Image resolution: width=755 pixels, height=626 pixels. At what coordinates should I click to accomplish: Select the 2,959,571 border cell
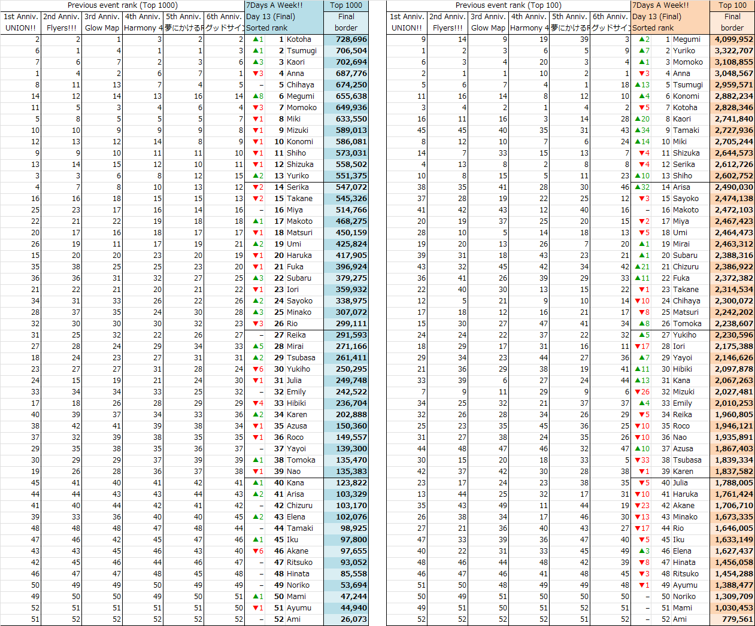tap(732, 85)
